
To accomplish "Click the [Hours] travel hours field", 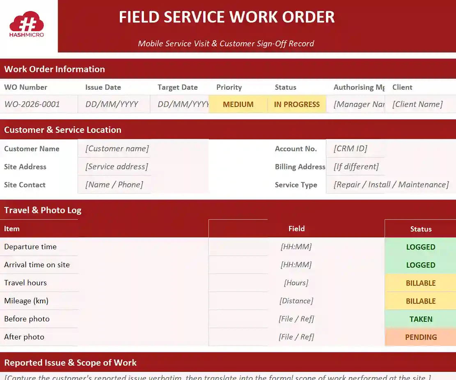I will click(297, 283).
